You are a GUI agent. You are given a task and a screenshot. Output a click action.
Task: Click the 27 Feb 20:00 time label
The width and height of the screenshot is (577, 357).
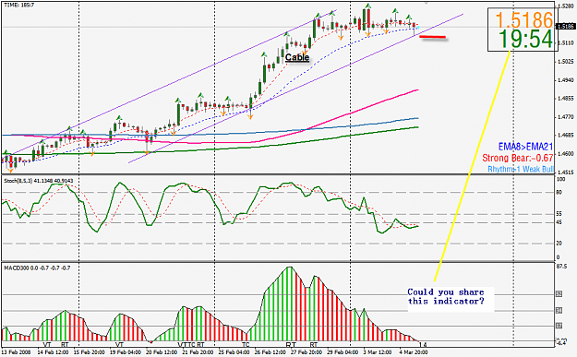[306, 351]
